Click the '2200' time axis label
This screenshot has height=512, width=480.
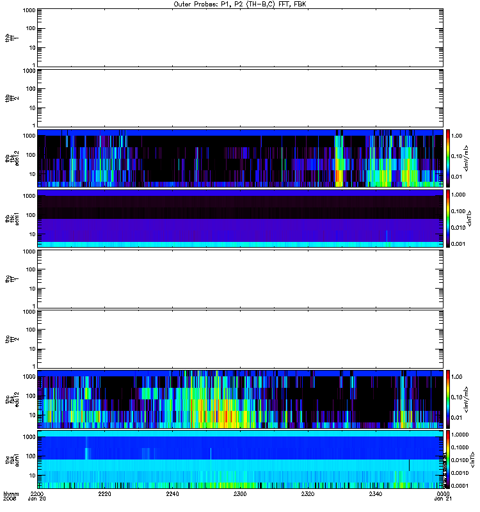click(37, 493)
